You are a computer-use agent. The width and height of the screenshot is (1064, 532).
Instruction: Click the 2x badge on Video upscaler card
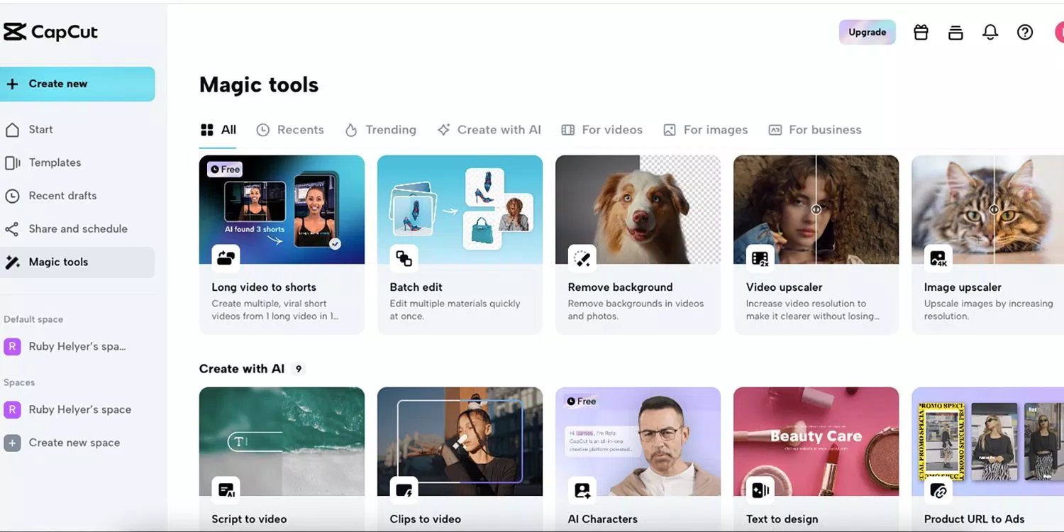[x=760, y=258]
